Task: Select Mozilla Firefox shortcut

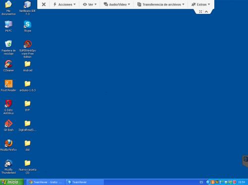Action: coord(8,145)
